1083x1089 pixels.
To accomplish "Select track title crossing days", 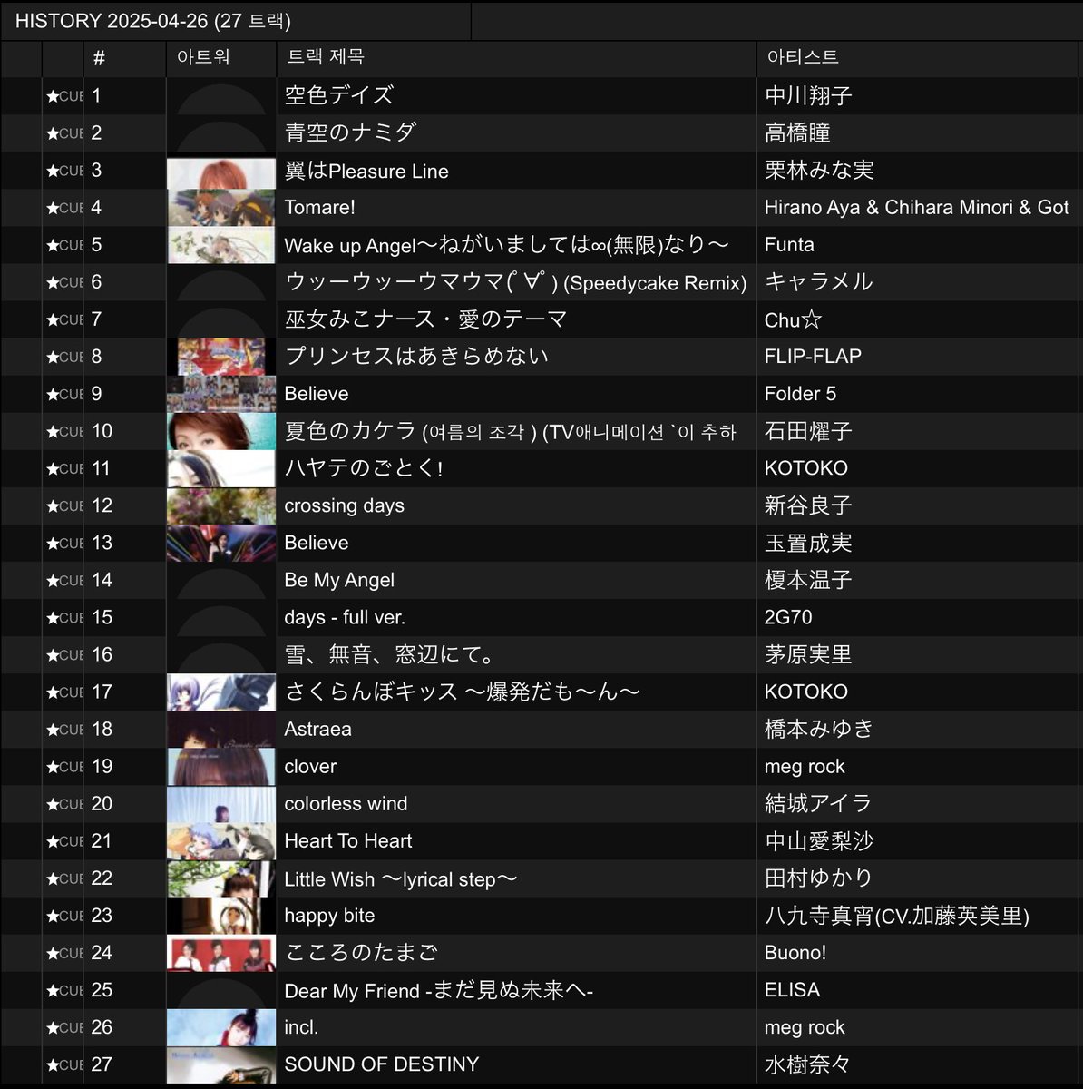I will tap(345, 505).
